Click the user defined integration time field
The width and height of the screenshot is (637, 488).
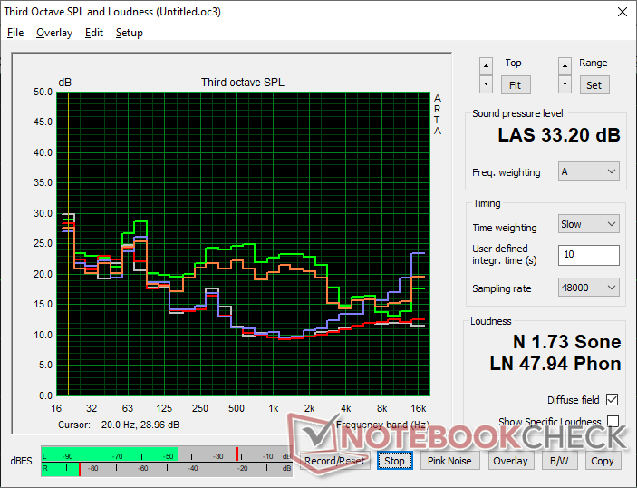588,255
